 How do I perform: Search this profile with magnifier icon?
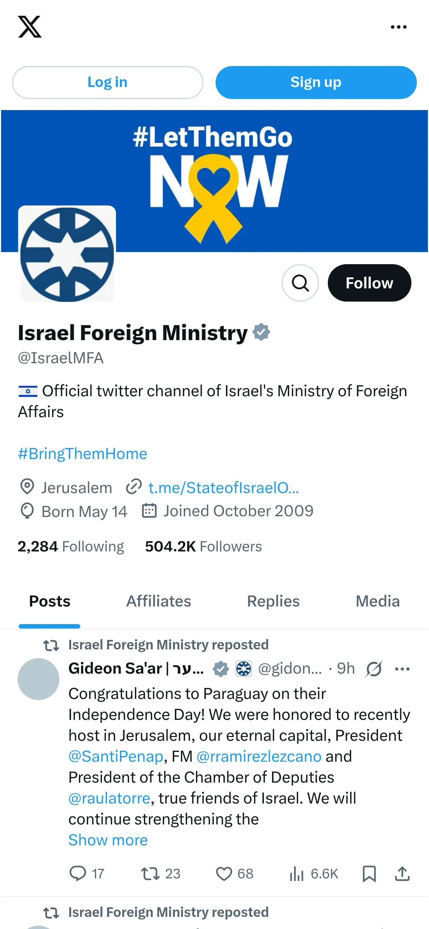(x=300, y=283)
